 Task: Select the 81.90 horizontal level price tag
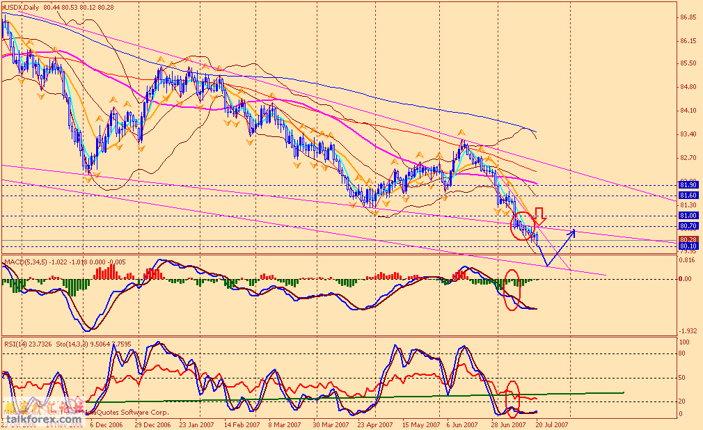click(x=688, y=185)
